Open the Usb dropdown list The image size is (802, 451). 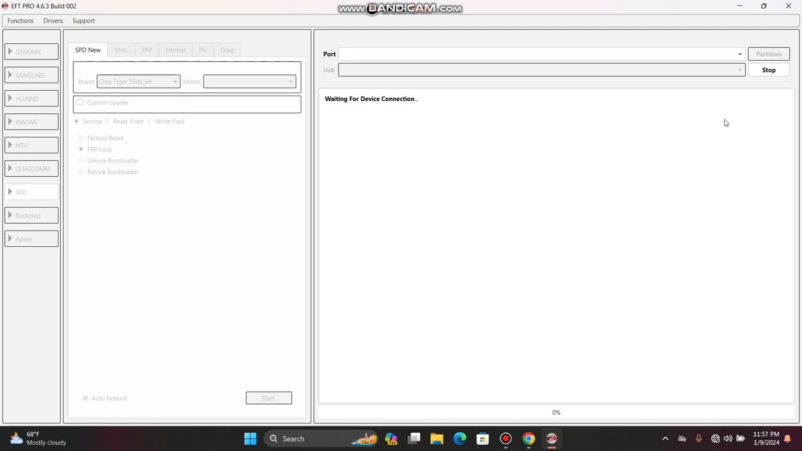click(541, 70)
